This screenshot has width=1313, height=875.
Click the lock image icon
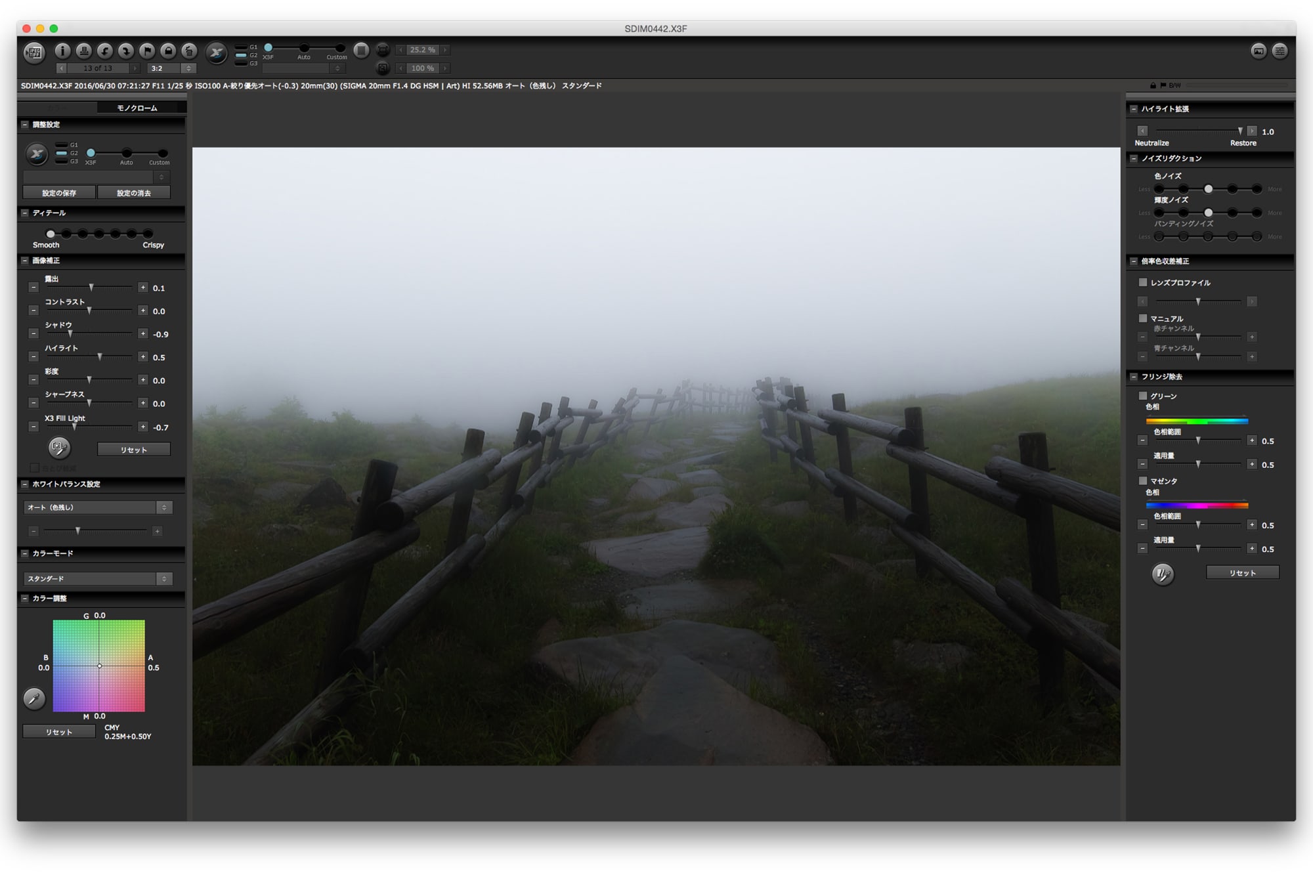(x=168, y=51)
